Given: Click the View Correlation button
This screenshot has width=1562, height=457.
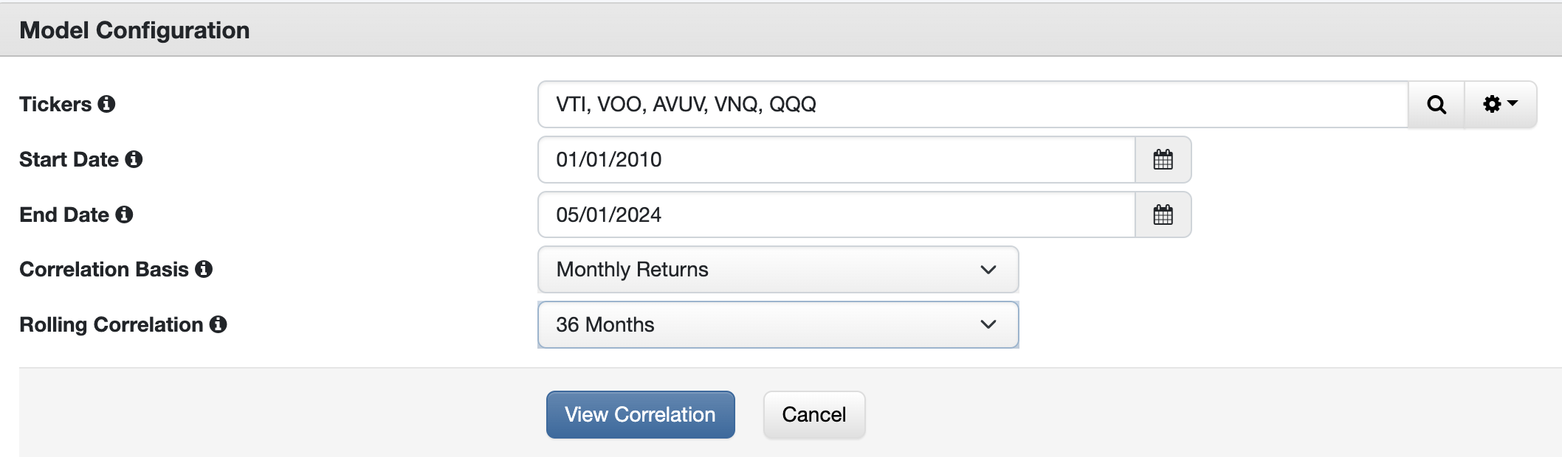Looking at the screenshot, I should coord(640,414).
